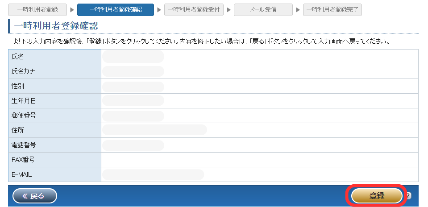Select the 生年月日 value field
The width and height of the screenshot is (428, 207).
[x=133, y=101]
